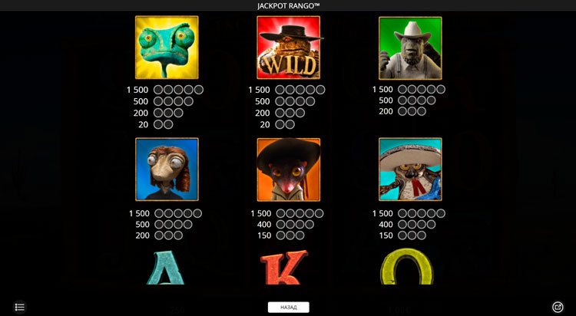
Task: Select the owl with sombrero symbol
Action: pos(410,170)
